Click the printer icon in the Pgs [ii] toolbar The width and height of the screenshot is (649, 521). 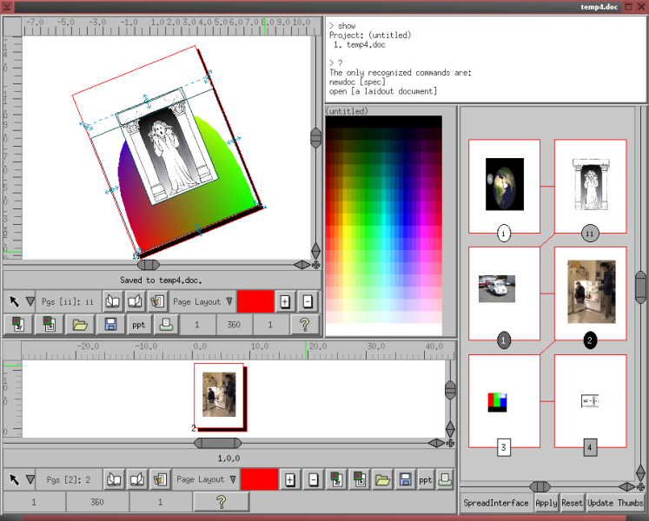pyautogui.click(x=166, y=325)
